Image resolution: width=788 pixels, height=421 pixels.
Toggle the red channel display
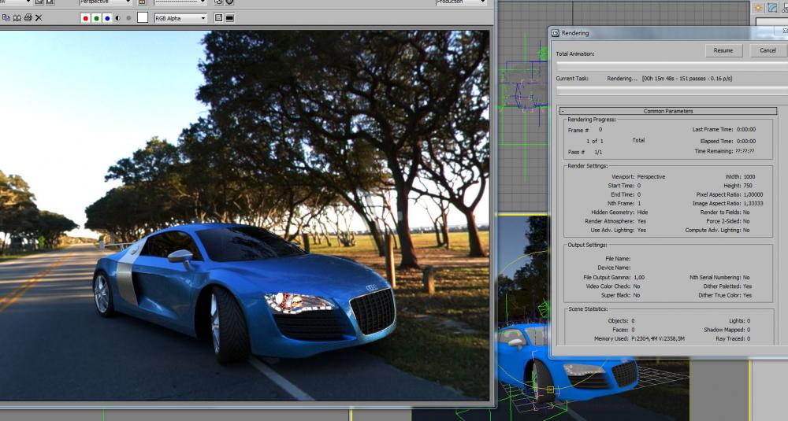click(85, 18)
